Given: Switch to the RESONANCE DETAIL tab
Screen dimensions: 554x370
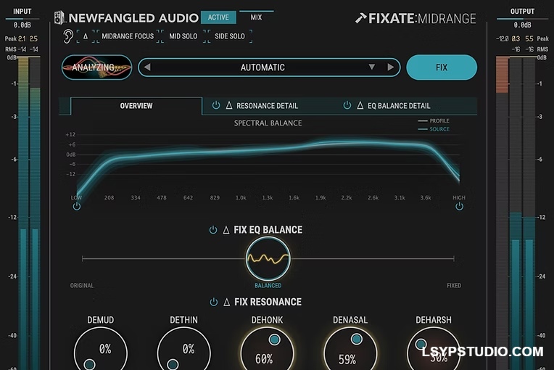Looking at the screenshot, I should (267, 106).
